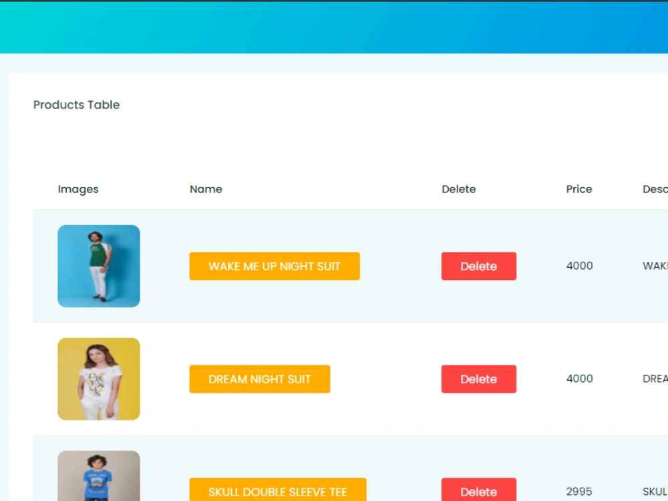Screen dimensions: 668x501
Task: Select price 4000 in DREAM NIGHT SUIT row
Action: point(579,379)
